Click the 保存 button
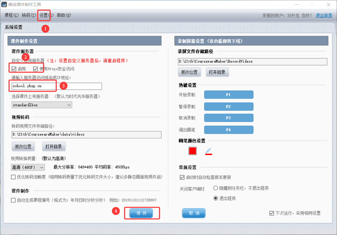Screen dimensions: 337x235 [x=142, y=213]
